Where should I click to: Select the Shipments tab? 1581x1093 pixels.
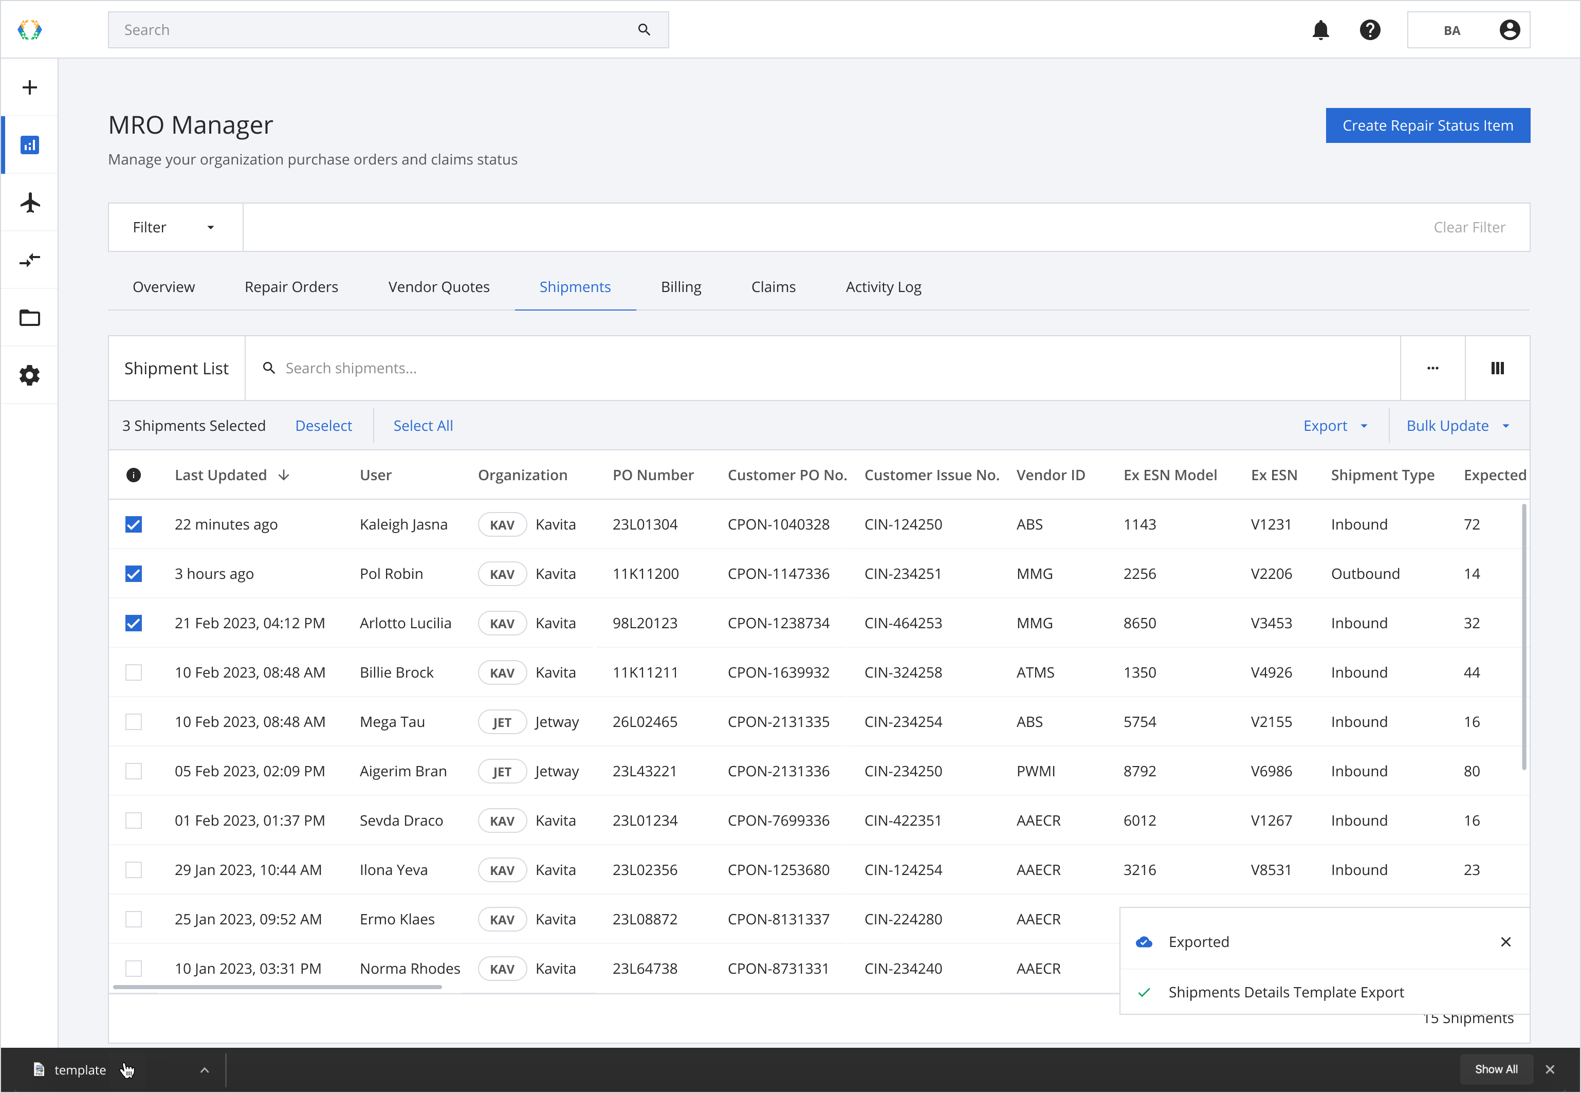coord(575,287)
